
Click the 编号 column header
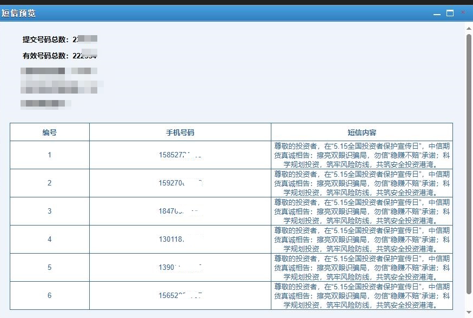coord(49,132)
